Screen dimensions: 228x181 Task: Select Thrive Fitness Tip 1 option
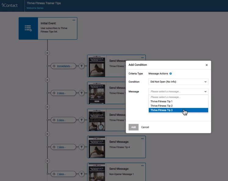pyautogui.click(x=178, y=101)
